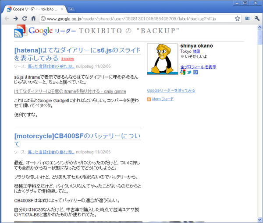The width and height of the screenshot is (263, 223).
Task: Open the home page via the house icon
Action: point(33,18)
